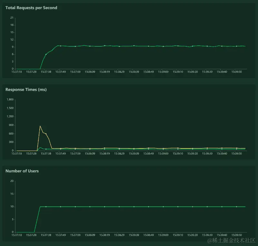Select the 15:37:38 data point on yellow response line
Image resolution: width=258 pixels, height=246 pixels.
tap(46, 134)
